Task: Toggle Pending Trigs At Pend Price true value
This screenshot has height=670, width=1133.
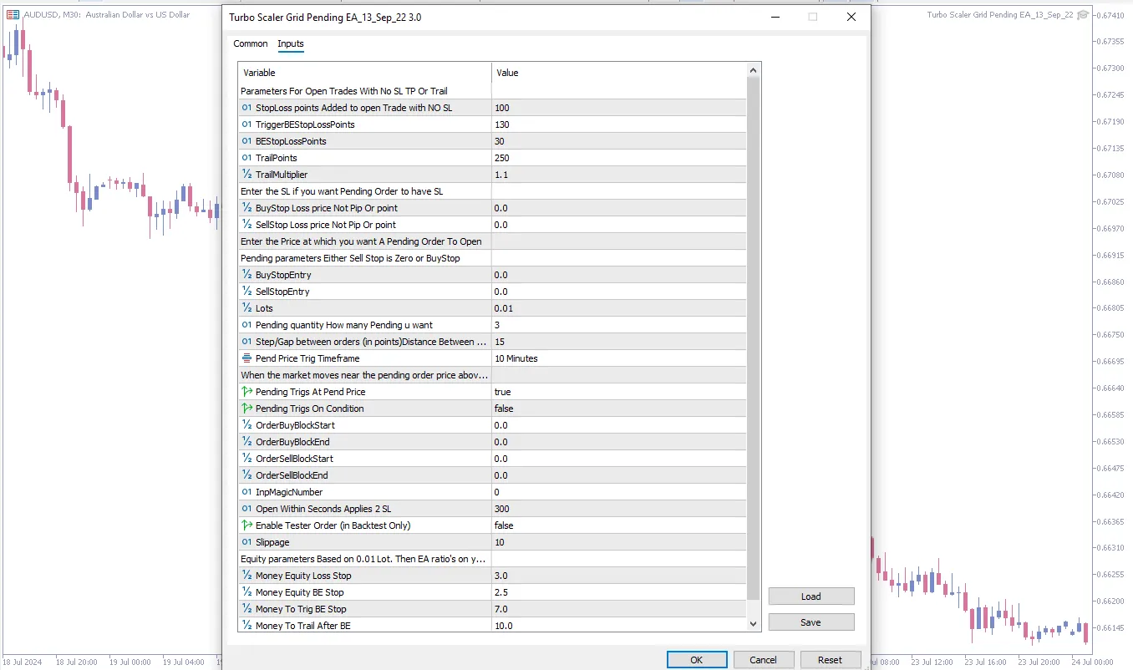Action: (618, 392)
